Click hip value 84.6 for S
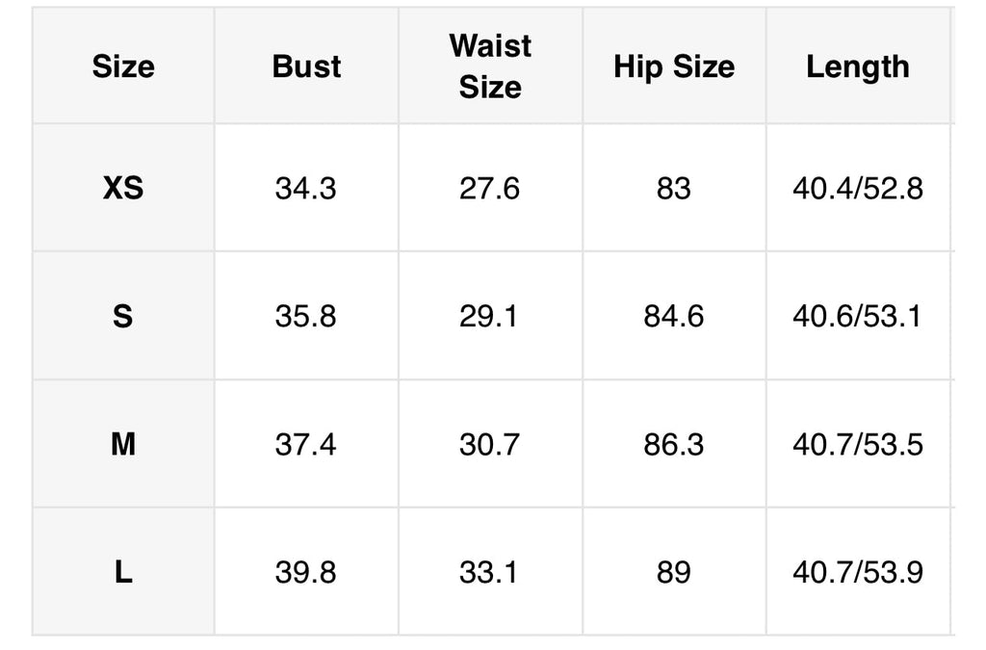986x650 pixels. 673,316
